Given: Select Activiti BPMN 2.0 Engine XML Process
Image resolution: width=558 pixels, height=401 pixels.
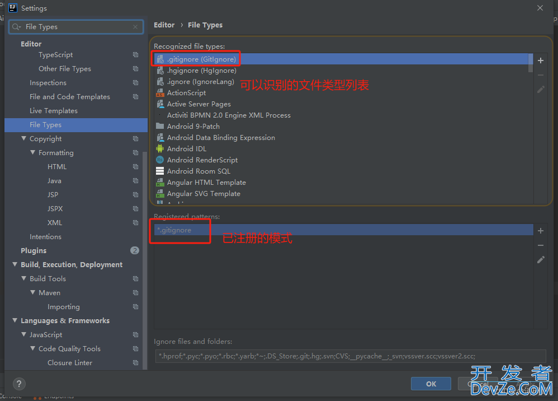Looking at the screenshot, I should (342, 115).
